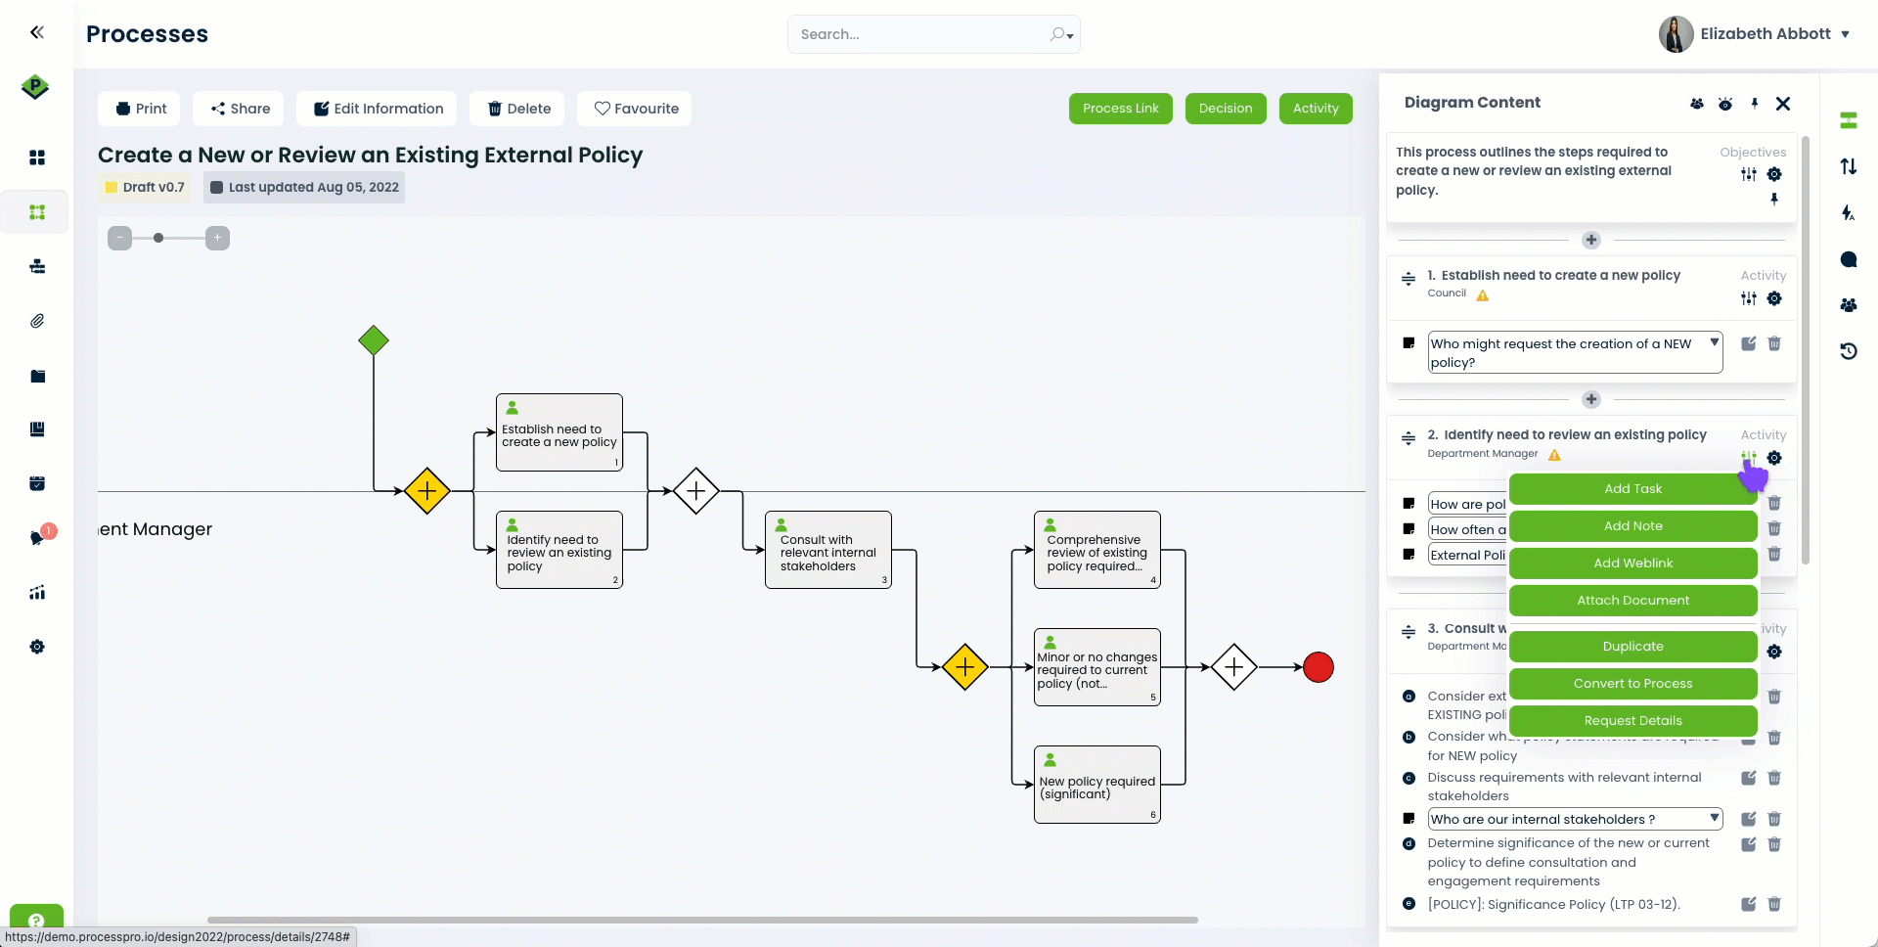
Task: Delete the Significance Policy item
Action: (1774, 905)
